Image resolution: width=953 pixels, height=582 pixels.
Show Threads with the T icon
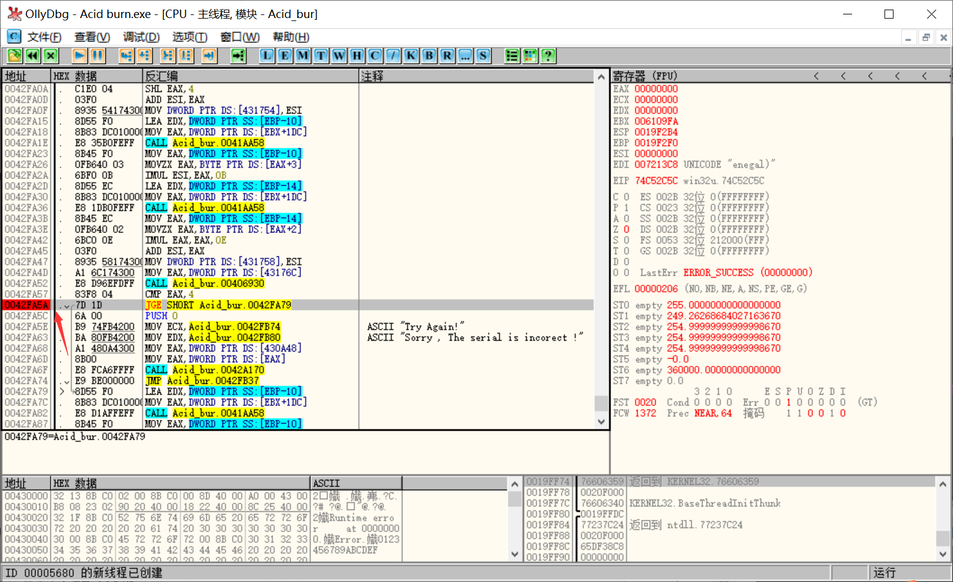(x=321, y=56)
